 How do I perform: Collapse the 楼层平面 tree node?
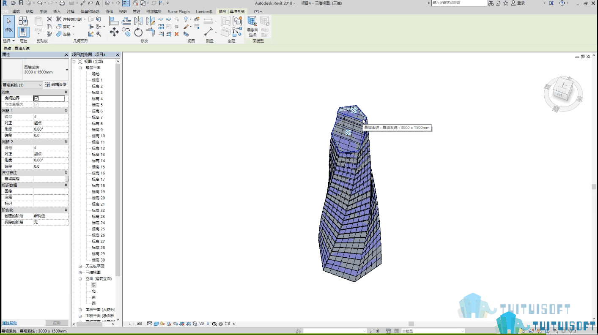coord(80,68)
